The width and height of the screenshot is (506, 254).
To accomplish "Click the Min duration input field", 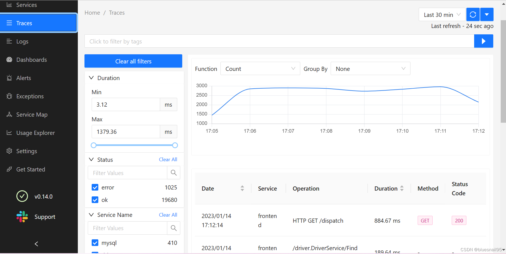I will coord(126,104).
